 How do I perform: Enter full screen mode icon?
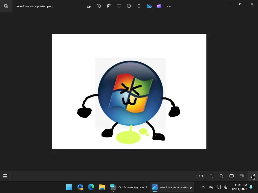[253, 176]
